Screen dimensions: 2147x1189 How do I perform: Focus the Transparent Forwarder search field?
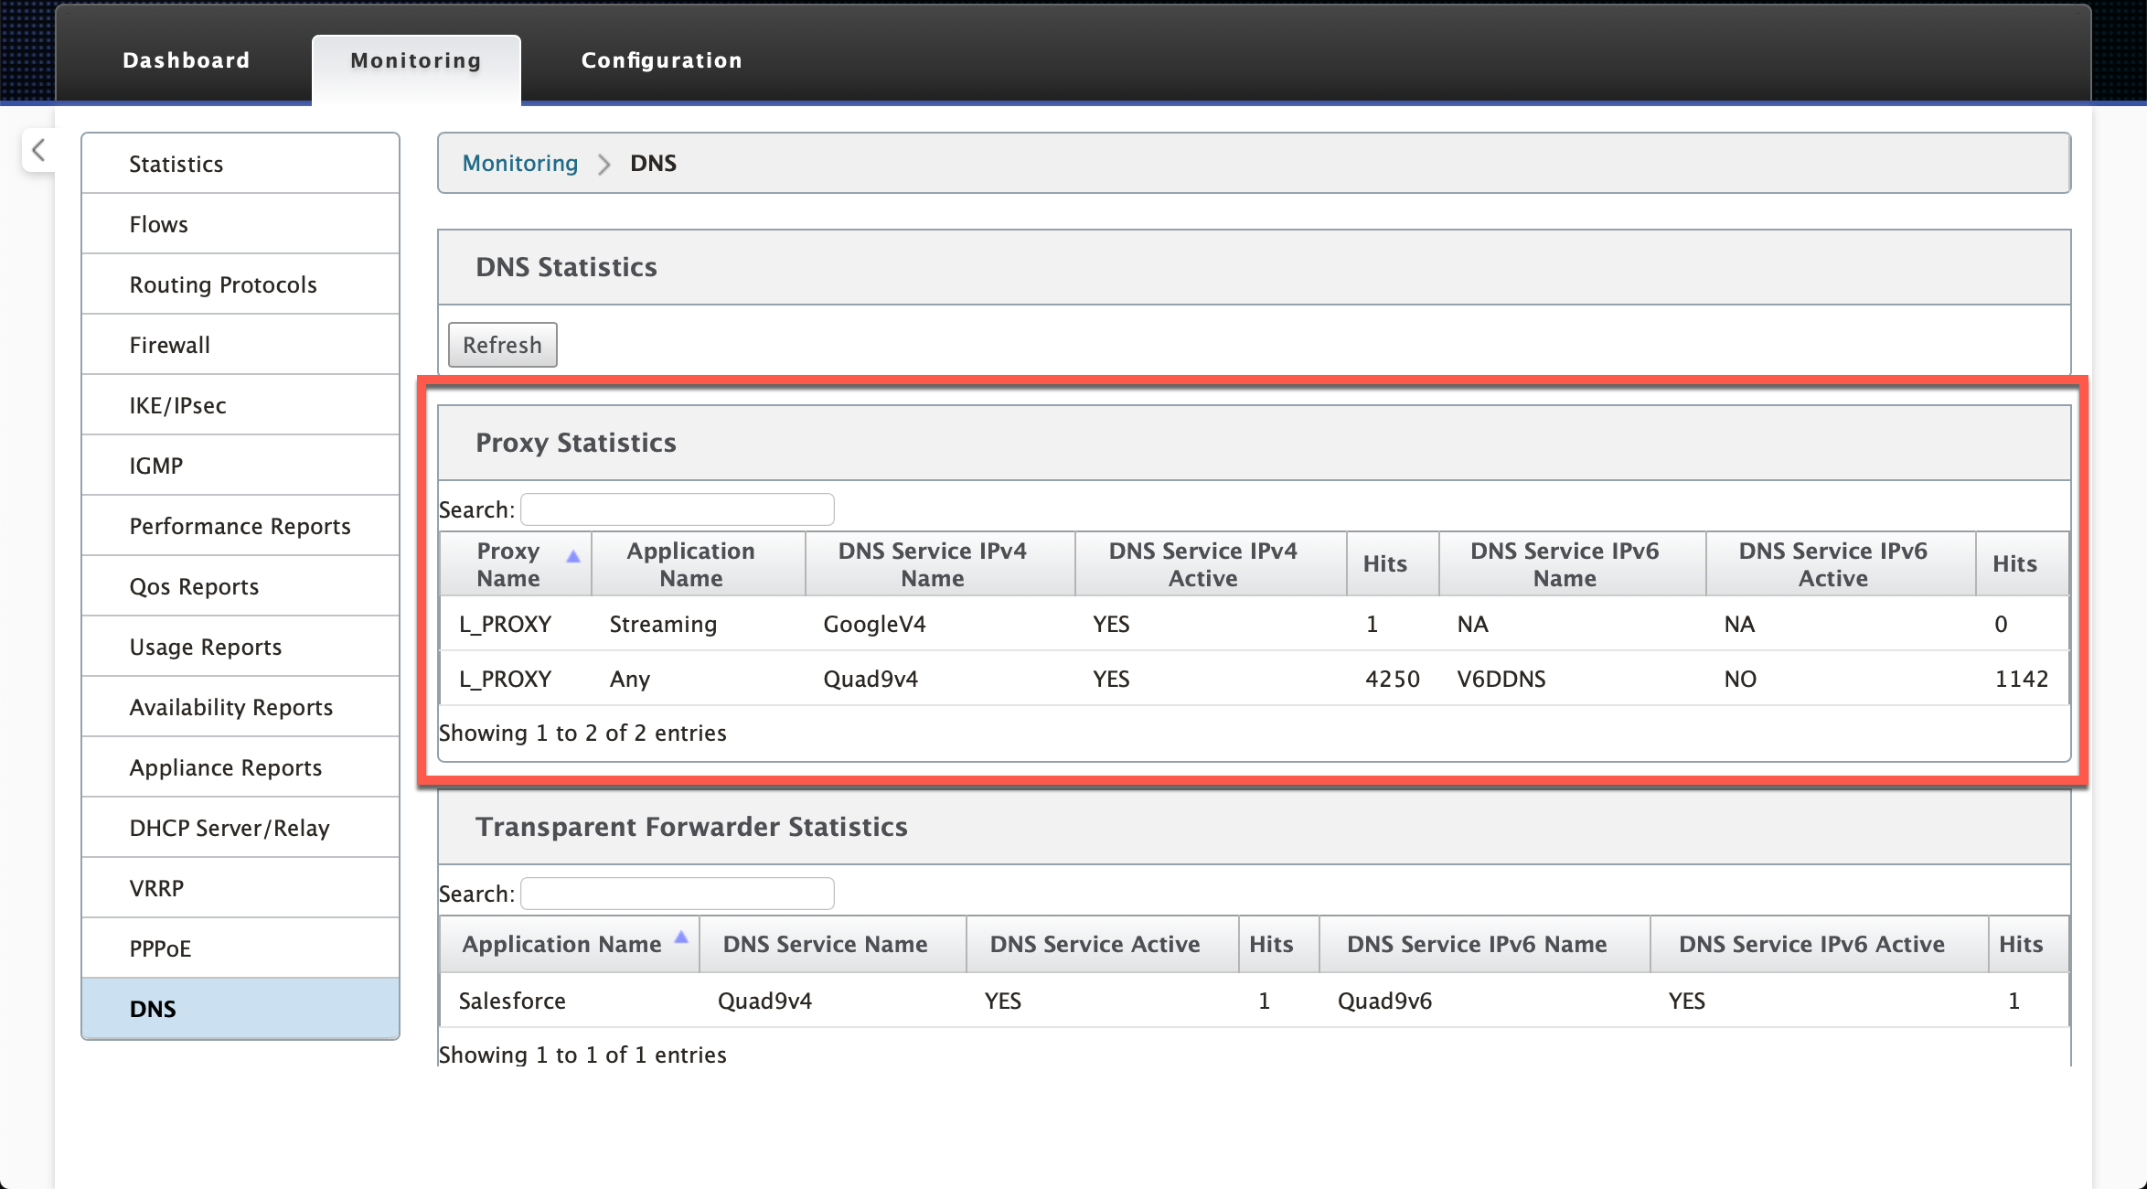[x=678, y=894]
